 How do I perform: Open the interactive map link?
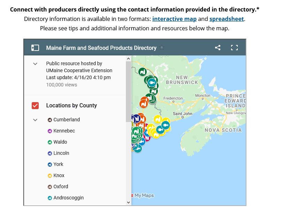coord(174,19)
